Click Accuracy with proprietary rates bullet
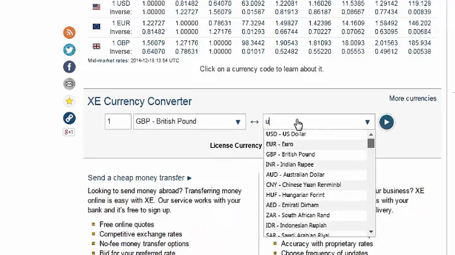This screenshot has width=455, height=255. tap(327, 244)
